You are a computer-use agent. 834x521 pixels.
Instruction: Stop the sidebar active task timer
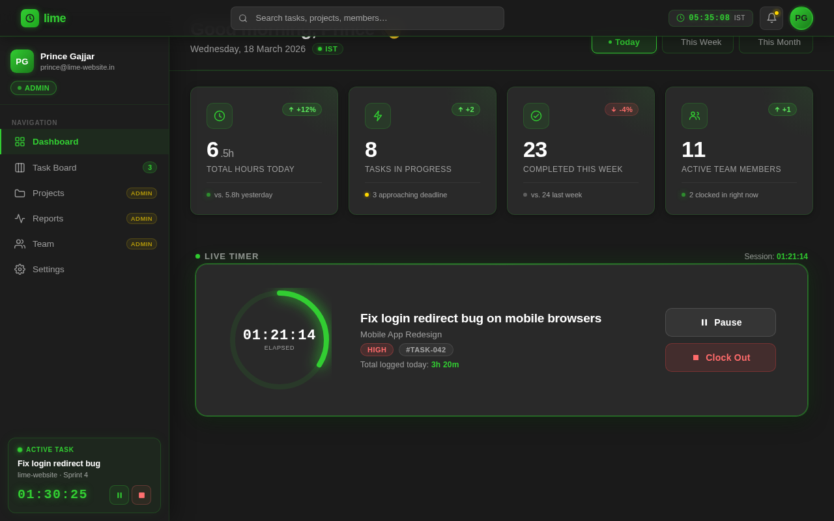(141, 495)
